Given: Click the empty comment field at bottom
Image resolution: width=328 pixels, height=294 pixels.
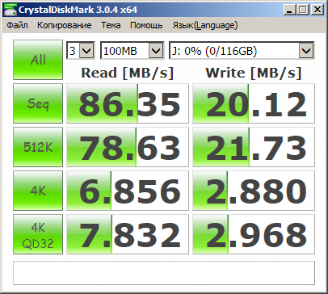Looking at the screenshot, I should (x=164, y=273).
